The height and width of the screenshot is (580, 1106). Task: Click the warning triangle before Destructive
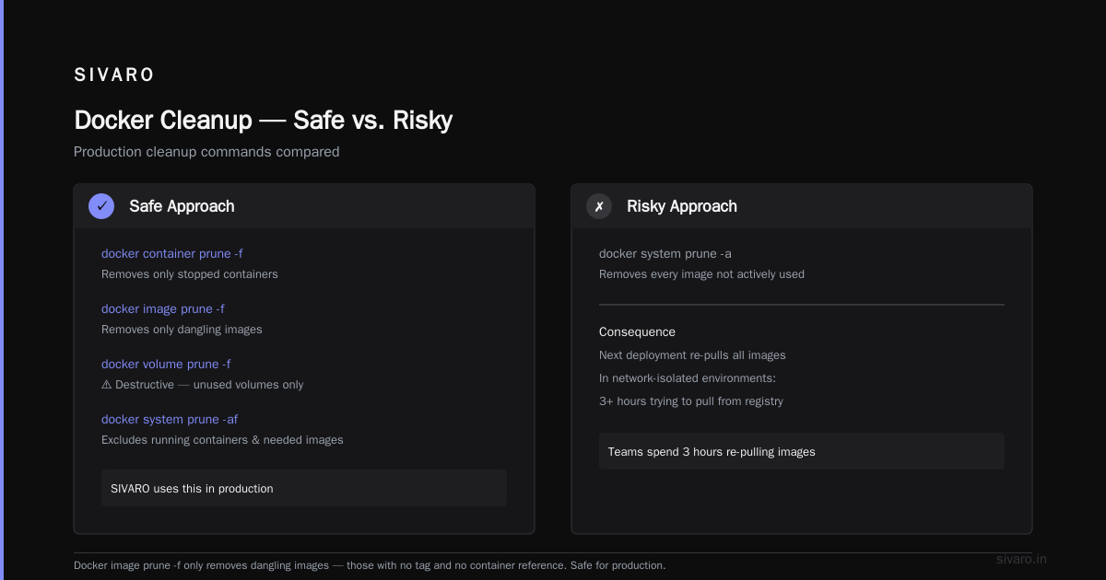point(106,385)
